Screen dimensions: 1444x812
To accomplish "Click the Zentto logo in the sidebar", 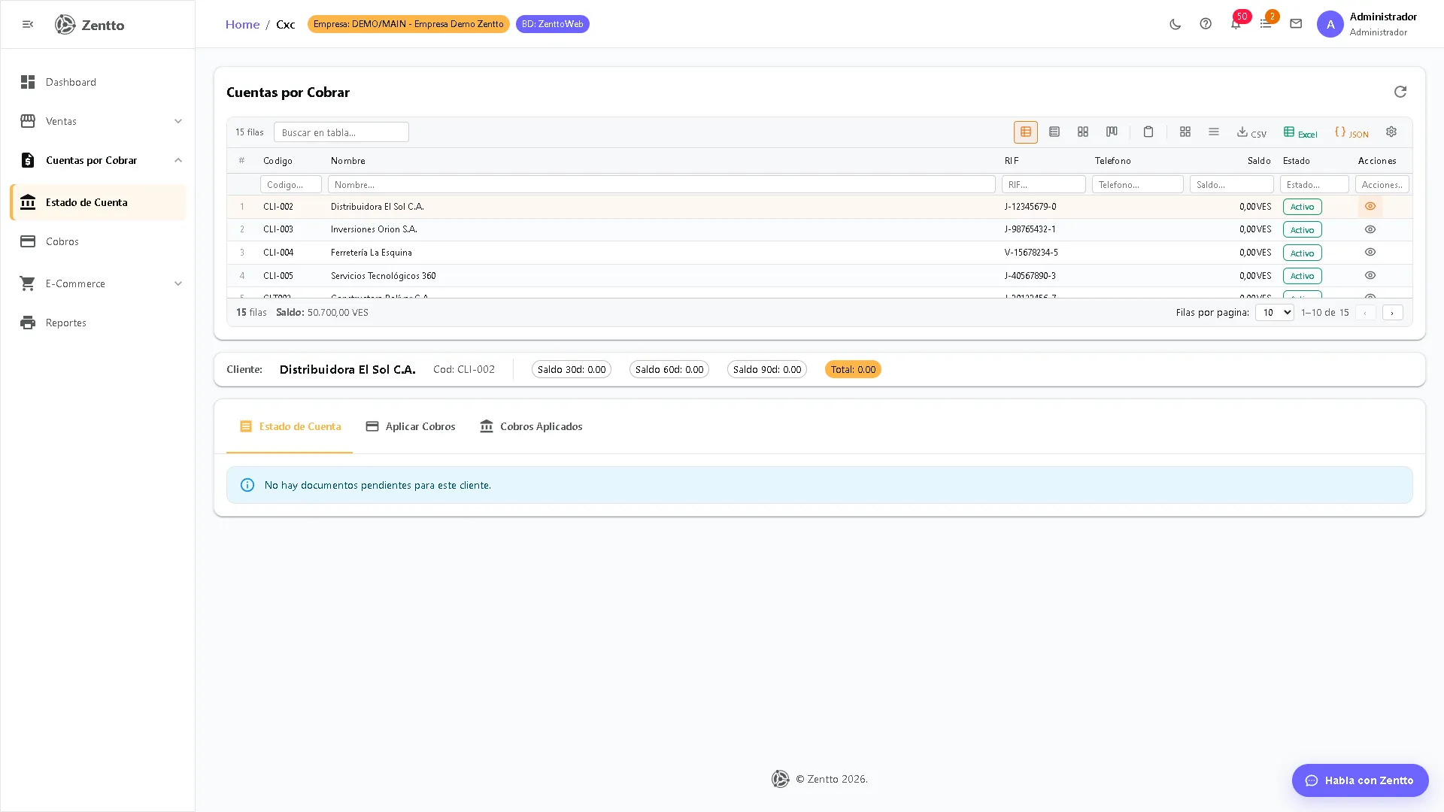I will pos(89,24).
